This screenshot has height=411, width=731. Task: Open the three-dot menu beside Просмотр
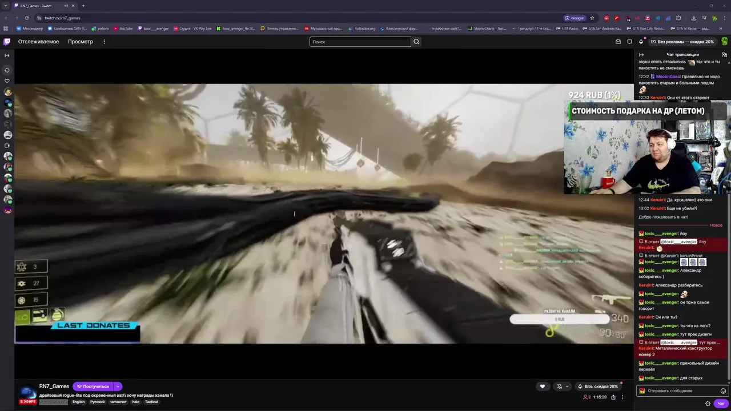pos(105,42)
